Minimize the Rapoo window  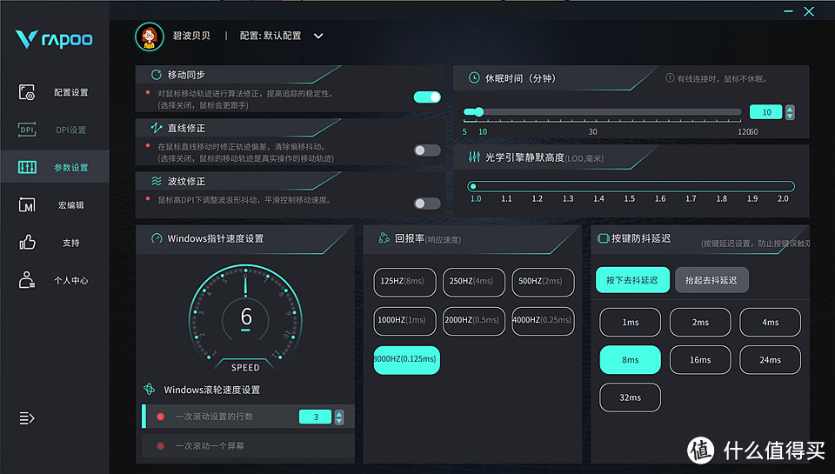pos(789,11)
